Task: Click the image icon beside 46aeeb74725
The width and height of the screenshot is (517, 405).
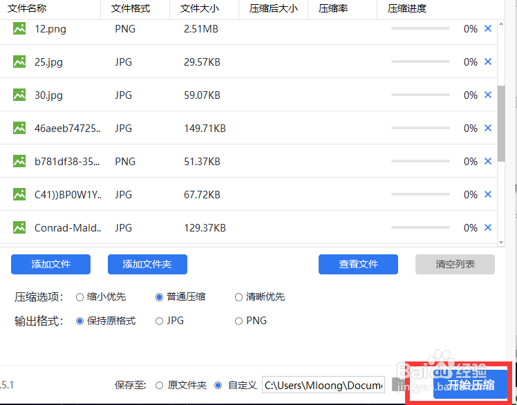Action: coord(19,128)
